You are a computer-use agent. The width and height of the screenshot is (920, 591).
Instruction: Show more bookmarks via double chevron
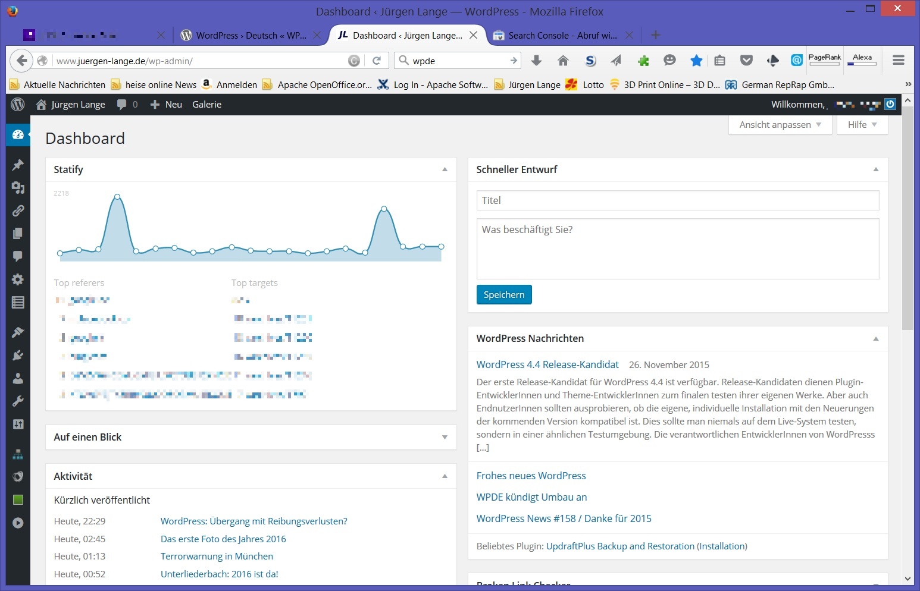tap(908, 84)
